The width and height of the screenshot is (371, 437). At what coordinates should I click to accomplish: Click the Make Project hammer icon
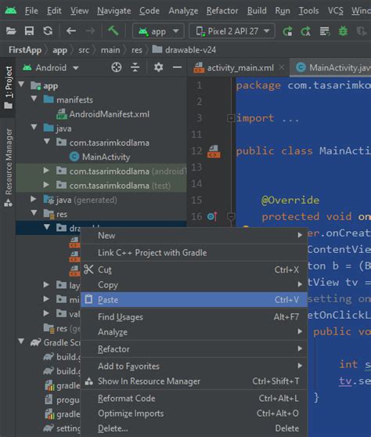point(113,31)
